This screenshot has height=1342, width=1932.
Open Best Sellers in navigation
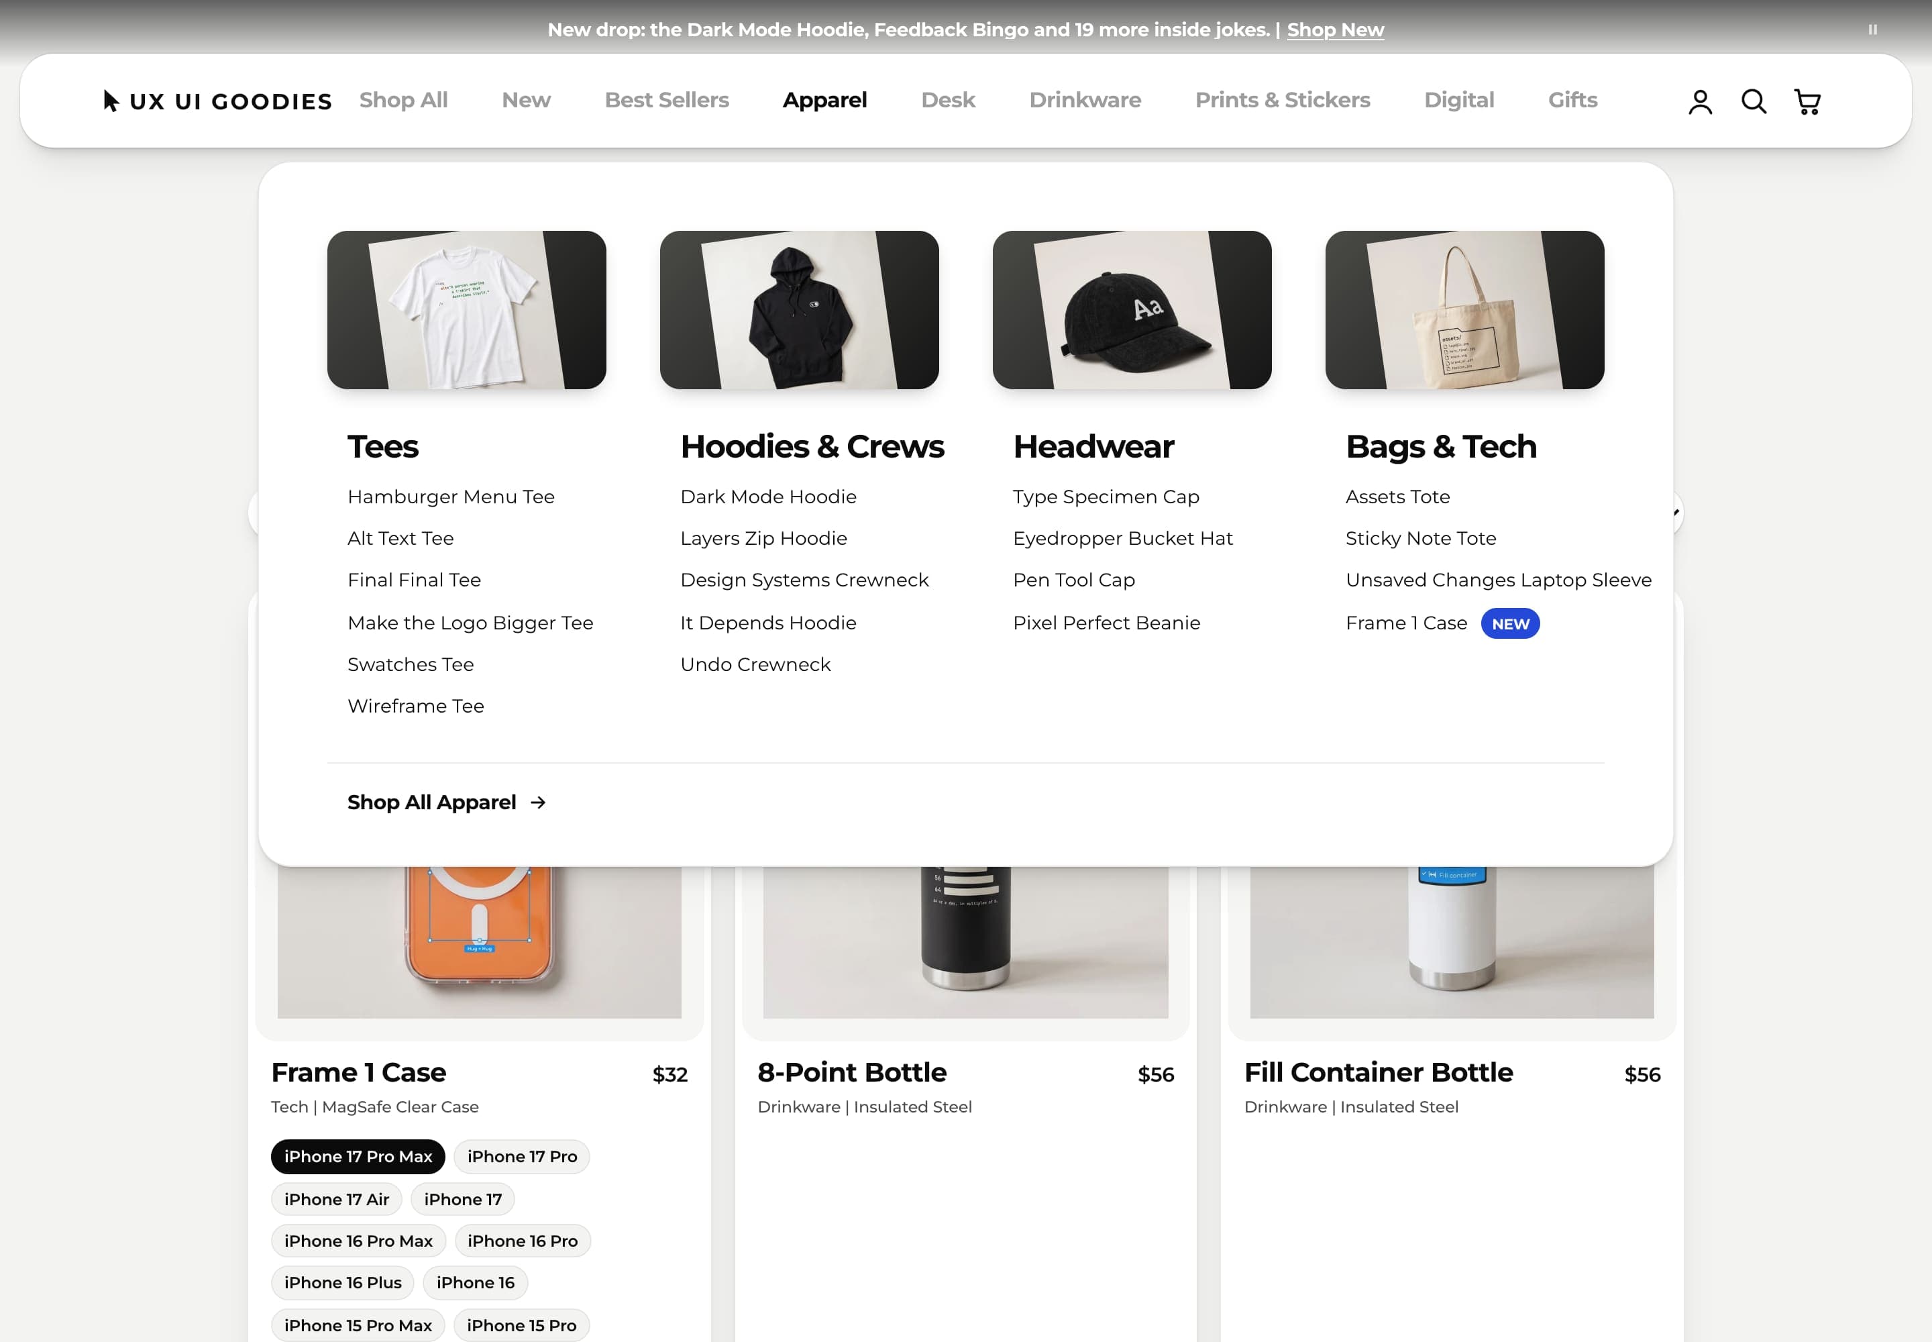tap(667, 100)
